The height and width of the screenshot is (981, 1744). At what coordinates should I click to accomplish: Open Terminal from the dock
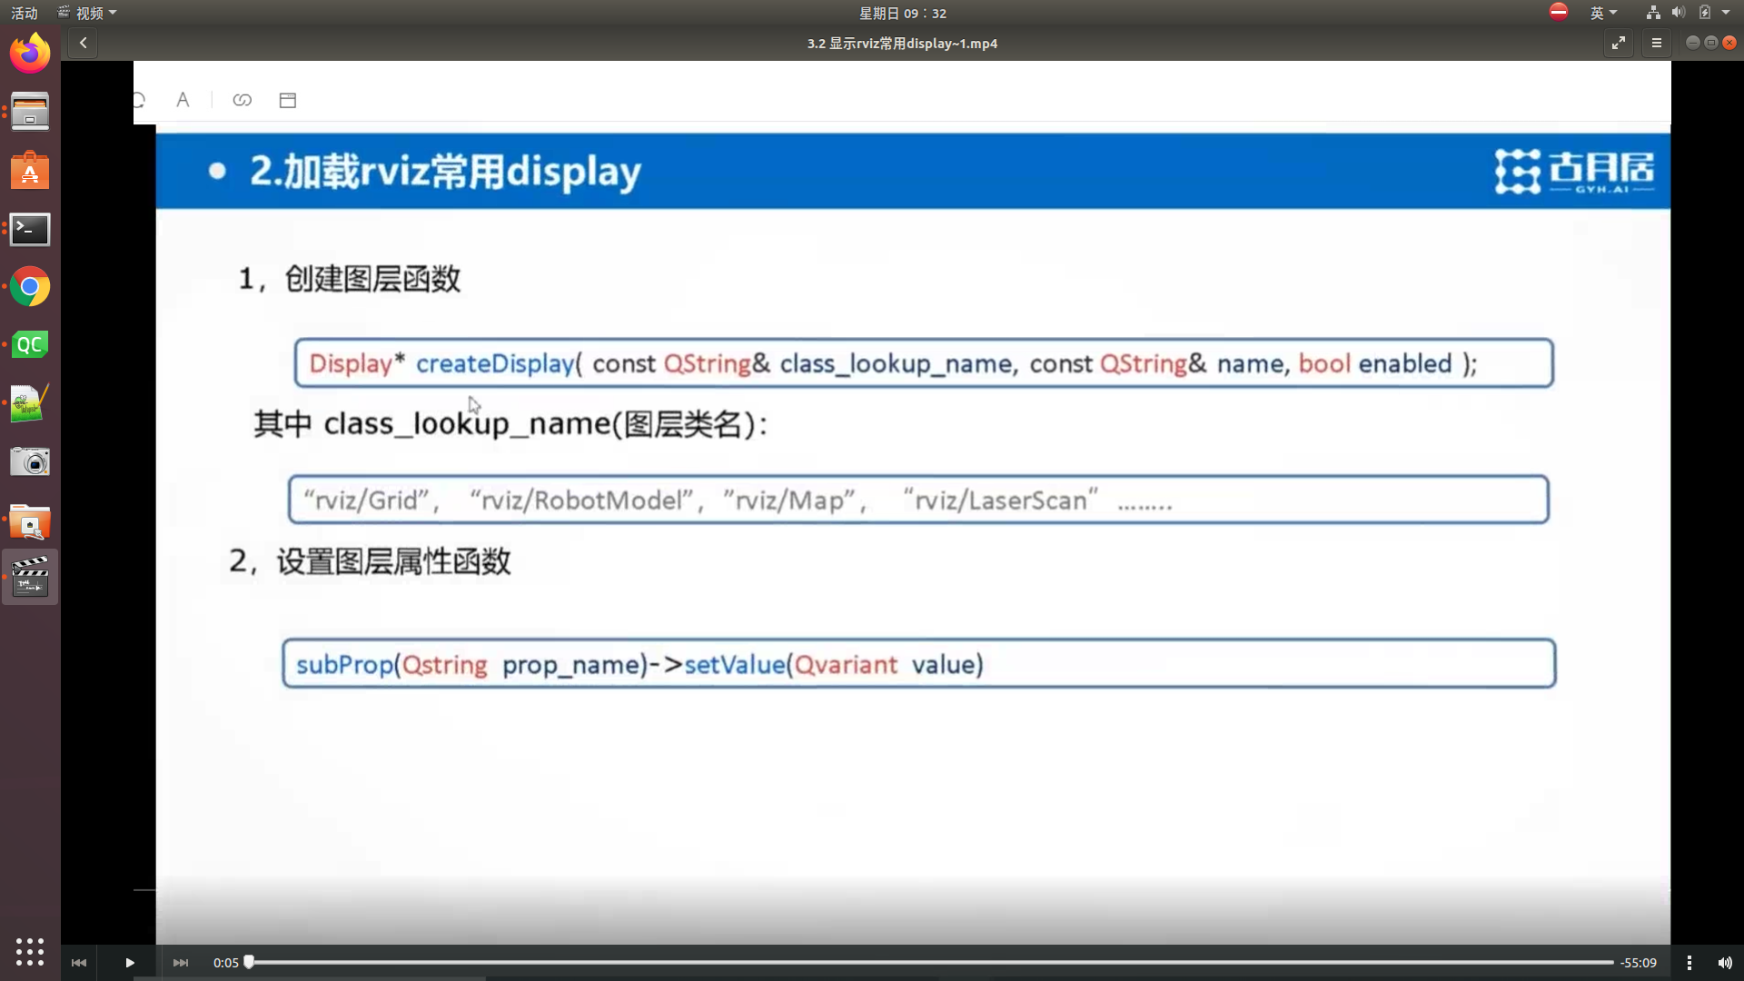[30, 230]
